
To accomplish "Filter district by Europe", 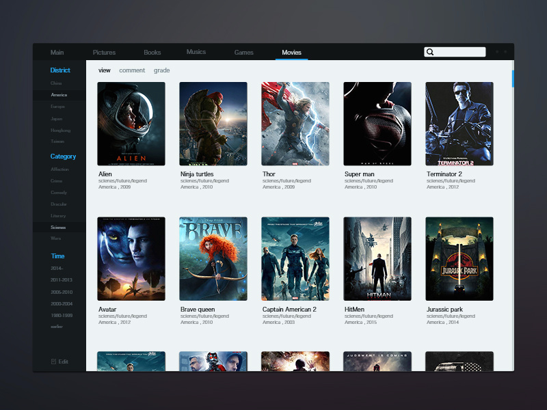I will coord(58,107).
